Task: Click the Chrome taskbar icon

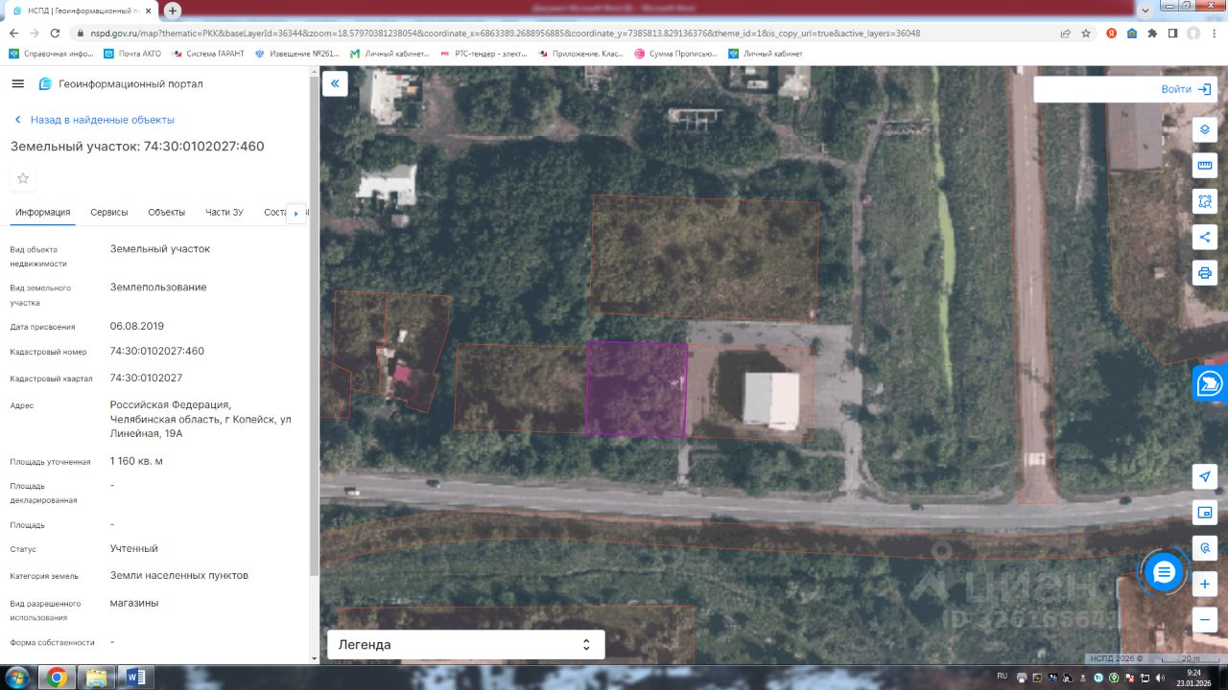Action: click(x=57, y=678)
